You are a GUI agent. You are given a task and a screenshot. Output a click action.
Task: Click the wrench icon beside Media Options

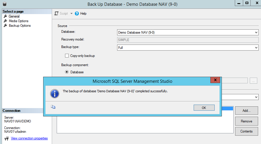[5, 21]
